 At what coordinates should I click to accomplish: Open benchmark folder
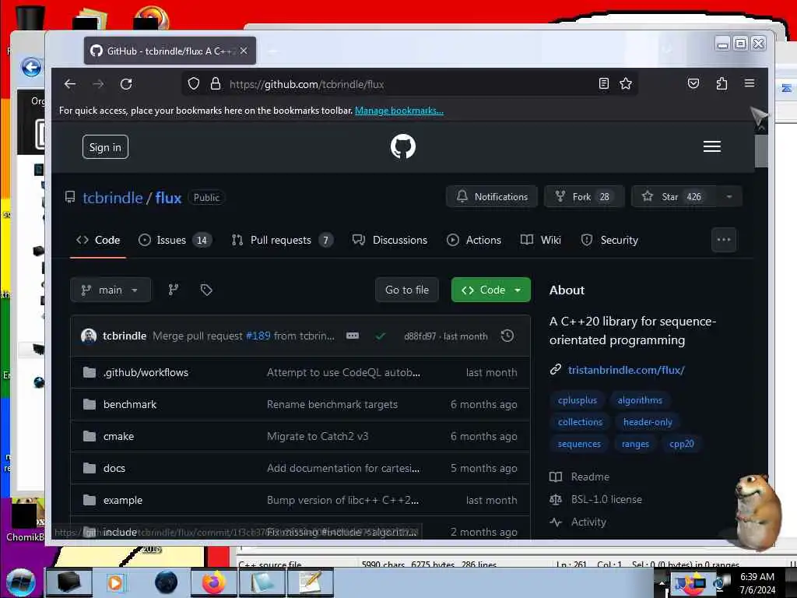pyautogui.click(x=130, y=404)
